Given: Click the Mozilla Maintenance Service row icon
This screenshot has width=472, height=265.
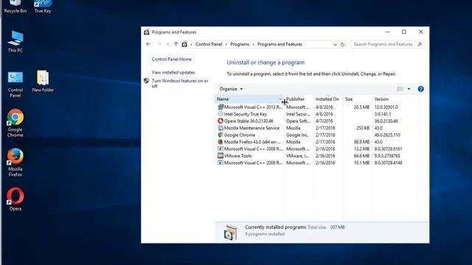Looking at the screenshot, I should 221,128.
